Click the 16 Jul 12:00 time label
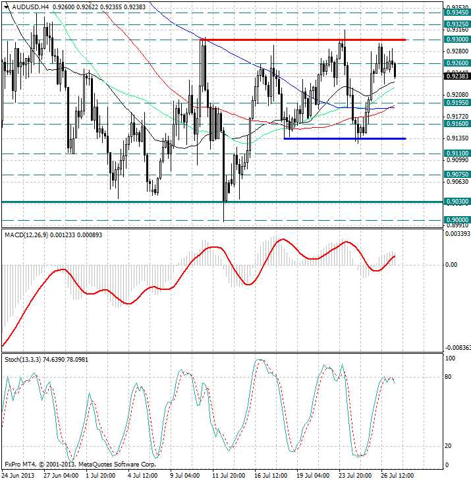The width and height of the screenshot is (471, 481). click(x=271, y=476)
